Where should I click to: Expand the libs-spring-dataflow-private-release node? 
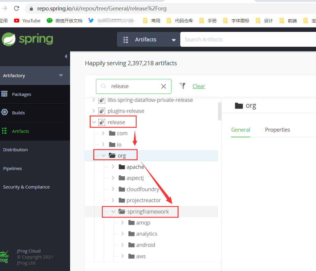(94, 100)
